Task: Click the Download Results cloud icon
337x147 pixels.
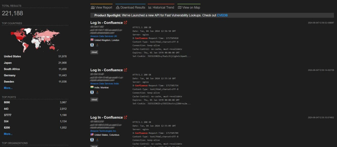Action: pyautogui.click(x=117, y=8)
